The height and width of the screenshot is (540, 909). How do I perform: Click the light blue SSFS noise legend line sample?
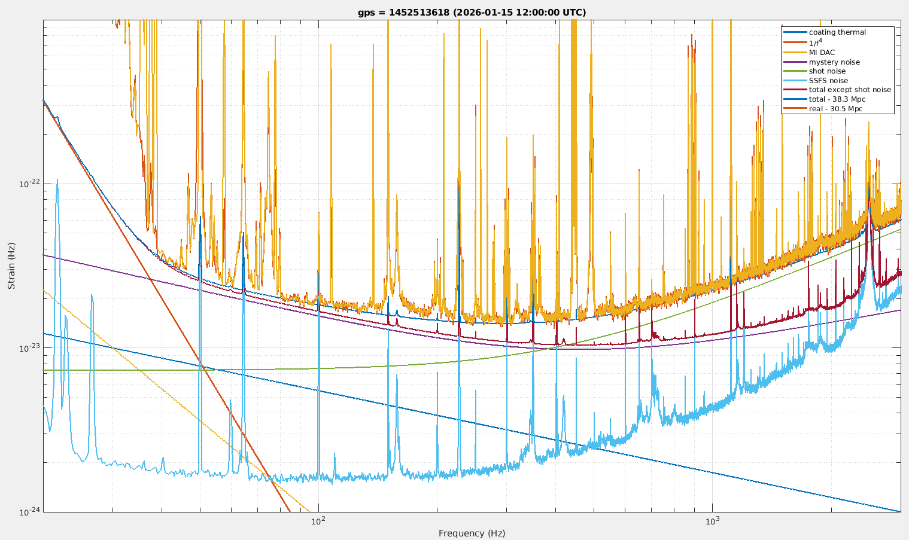click(x=795, y=81)
